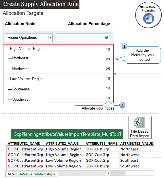Screen dimensions: 164x178
Task: Click the Allocation Node column header
Action: point(20,24)
